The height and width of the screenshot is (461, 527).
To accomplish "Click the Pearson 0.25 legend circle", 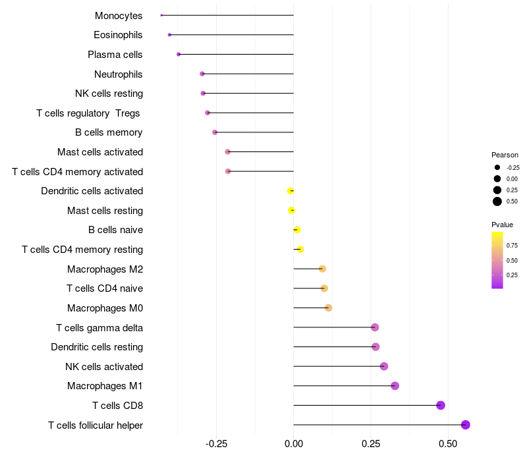I will click(497, 190).
